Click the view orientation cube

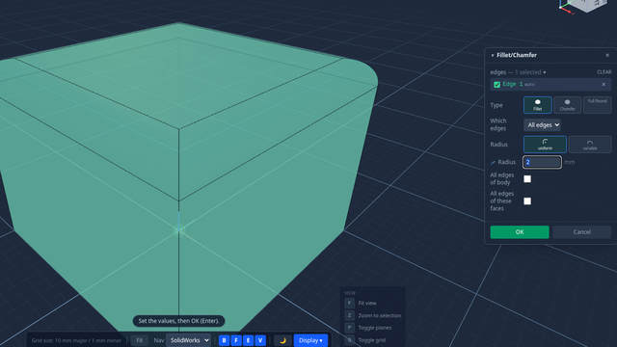[x=586, y=5]
